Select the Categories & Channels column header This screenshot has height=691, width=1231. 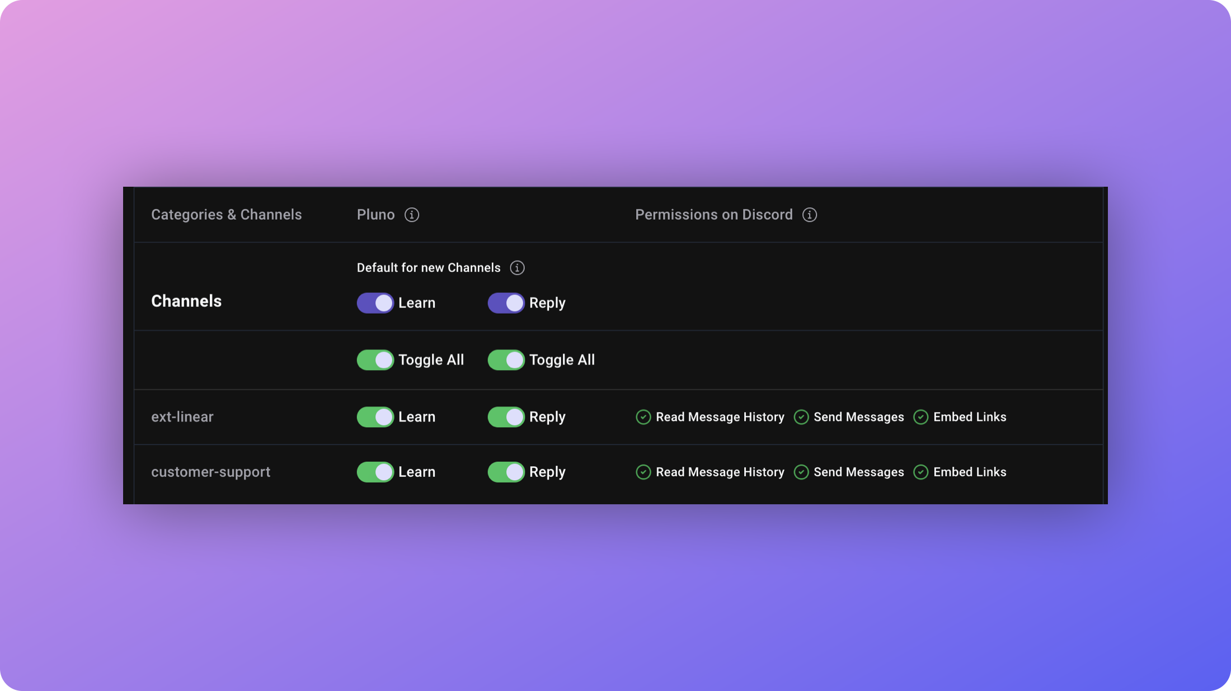[226, 215]
